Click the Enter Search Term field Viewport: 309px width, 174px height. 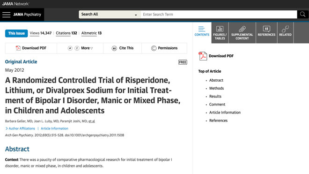pyautogui.click(x=219, y=15)
